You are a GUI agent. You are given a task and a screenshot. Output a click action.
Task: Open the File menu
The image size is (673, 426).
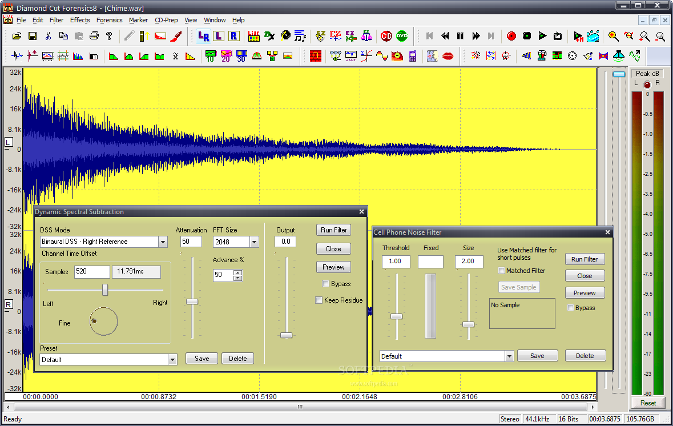(21, 20)
